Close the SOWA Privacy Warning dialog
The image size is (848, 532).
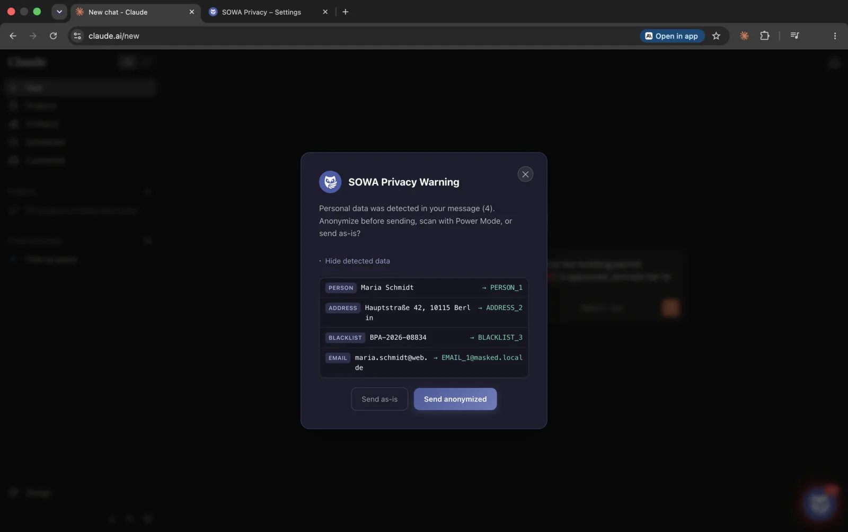[x=525, y=174]
